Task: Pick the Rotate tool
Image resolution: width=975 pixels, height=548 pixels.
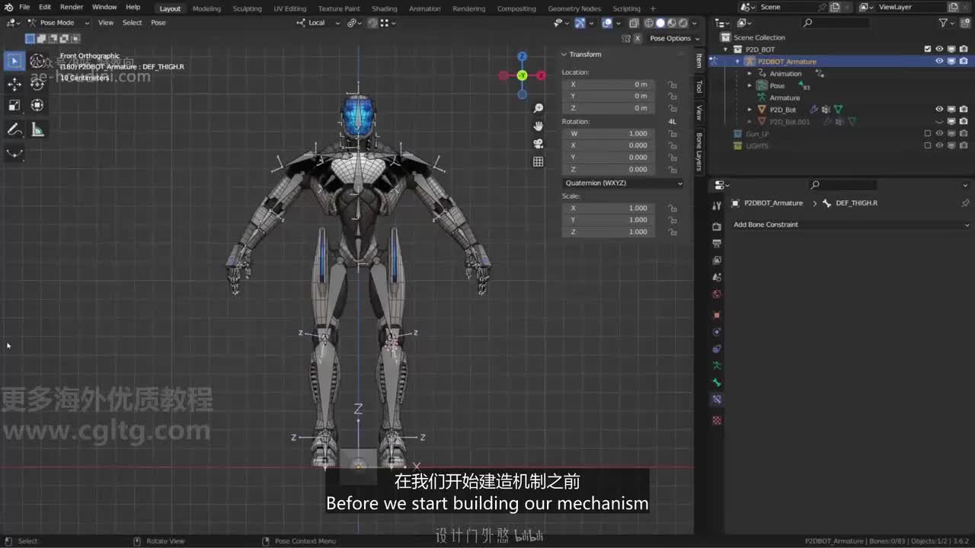Action: tap(37, 84)
